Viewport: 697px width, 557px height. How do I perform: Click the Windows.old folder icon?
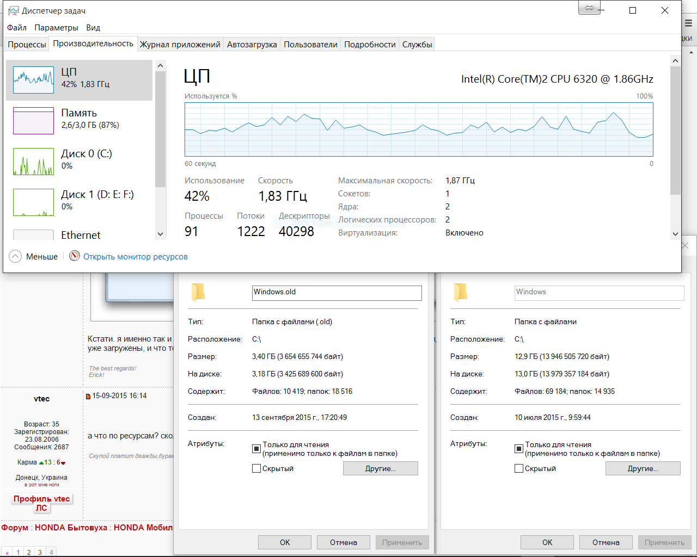(x=198, y=292)
